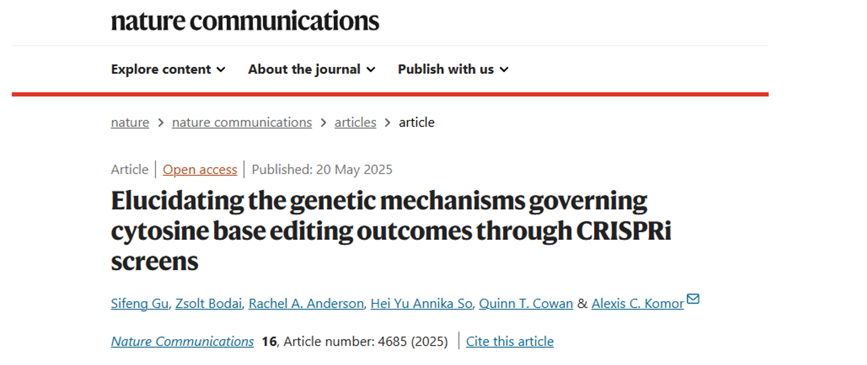Expand the Publish with us chevron
Viewport: 867px width, 365px height.
(504, 70)
